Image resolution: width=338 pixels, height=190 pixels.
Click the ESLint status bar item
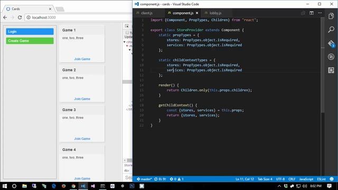[321, 179]
